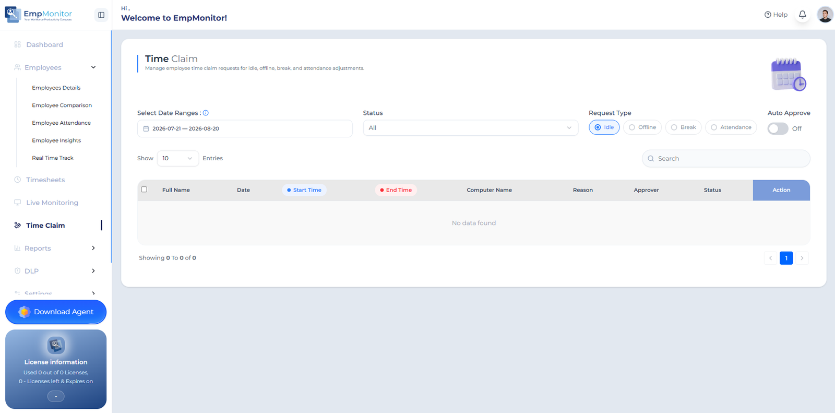Viewport: 835px width, 413px height.
Task: Click page 1 pagination button
Action: (786, 258)
